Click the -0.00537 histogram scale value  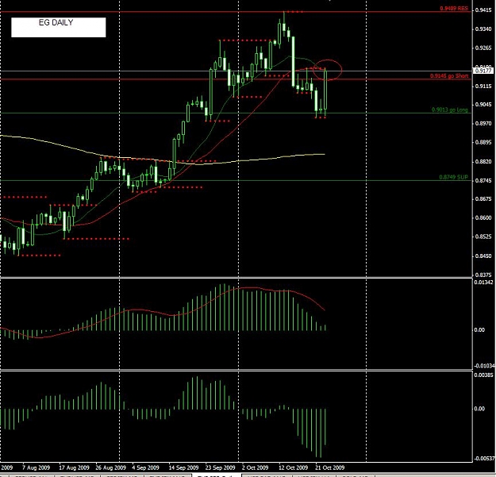click(x=484, y=458)
